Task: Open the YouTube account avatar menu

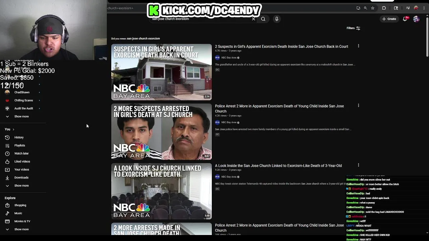Action: (416, 19)
